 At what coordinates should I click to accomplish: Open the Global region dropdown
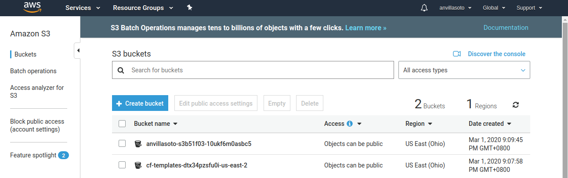[x=494, y=7]
